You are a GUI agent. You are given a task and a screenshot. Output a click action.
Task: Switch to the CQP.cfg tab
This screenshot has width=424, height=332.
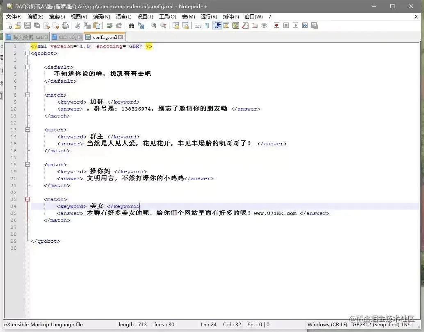tap(67, 37)
